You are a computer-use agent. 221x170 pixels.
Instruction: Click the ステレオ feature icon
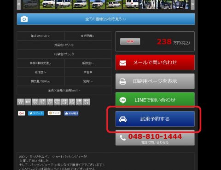(x=64, y=102)
